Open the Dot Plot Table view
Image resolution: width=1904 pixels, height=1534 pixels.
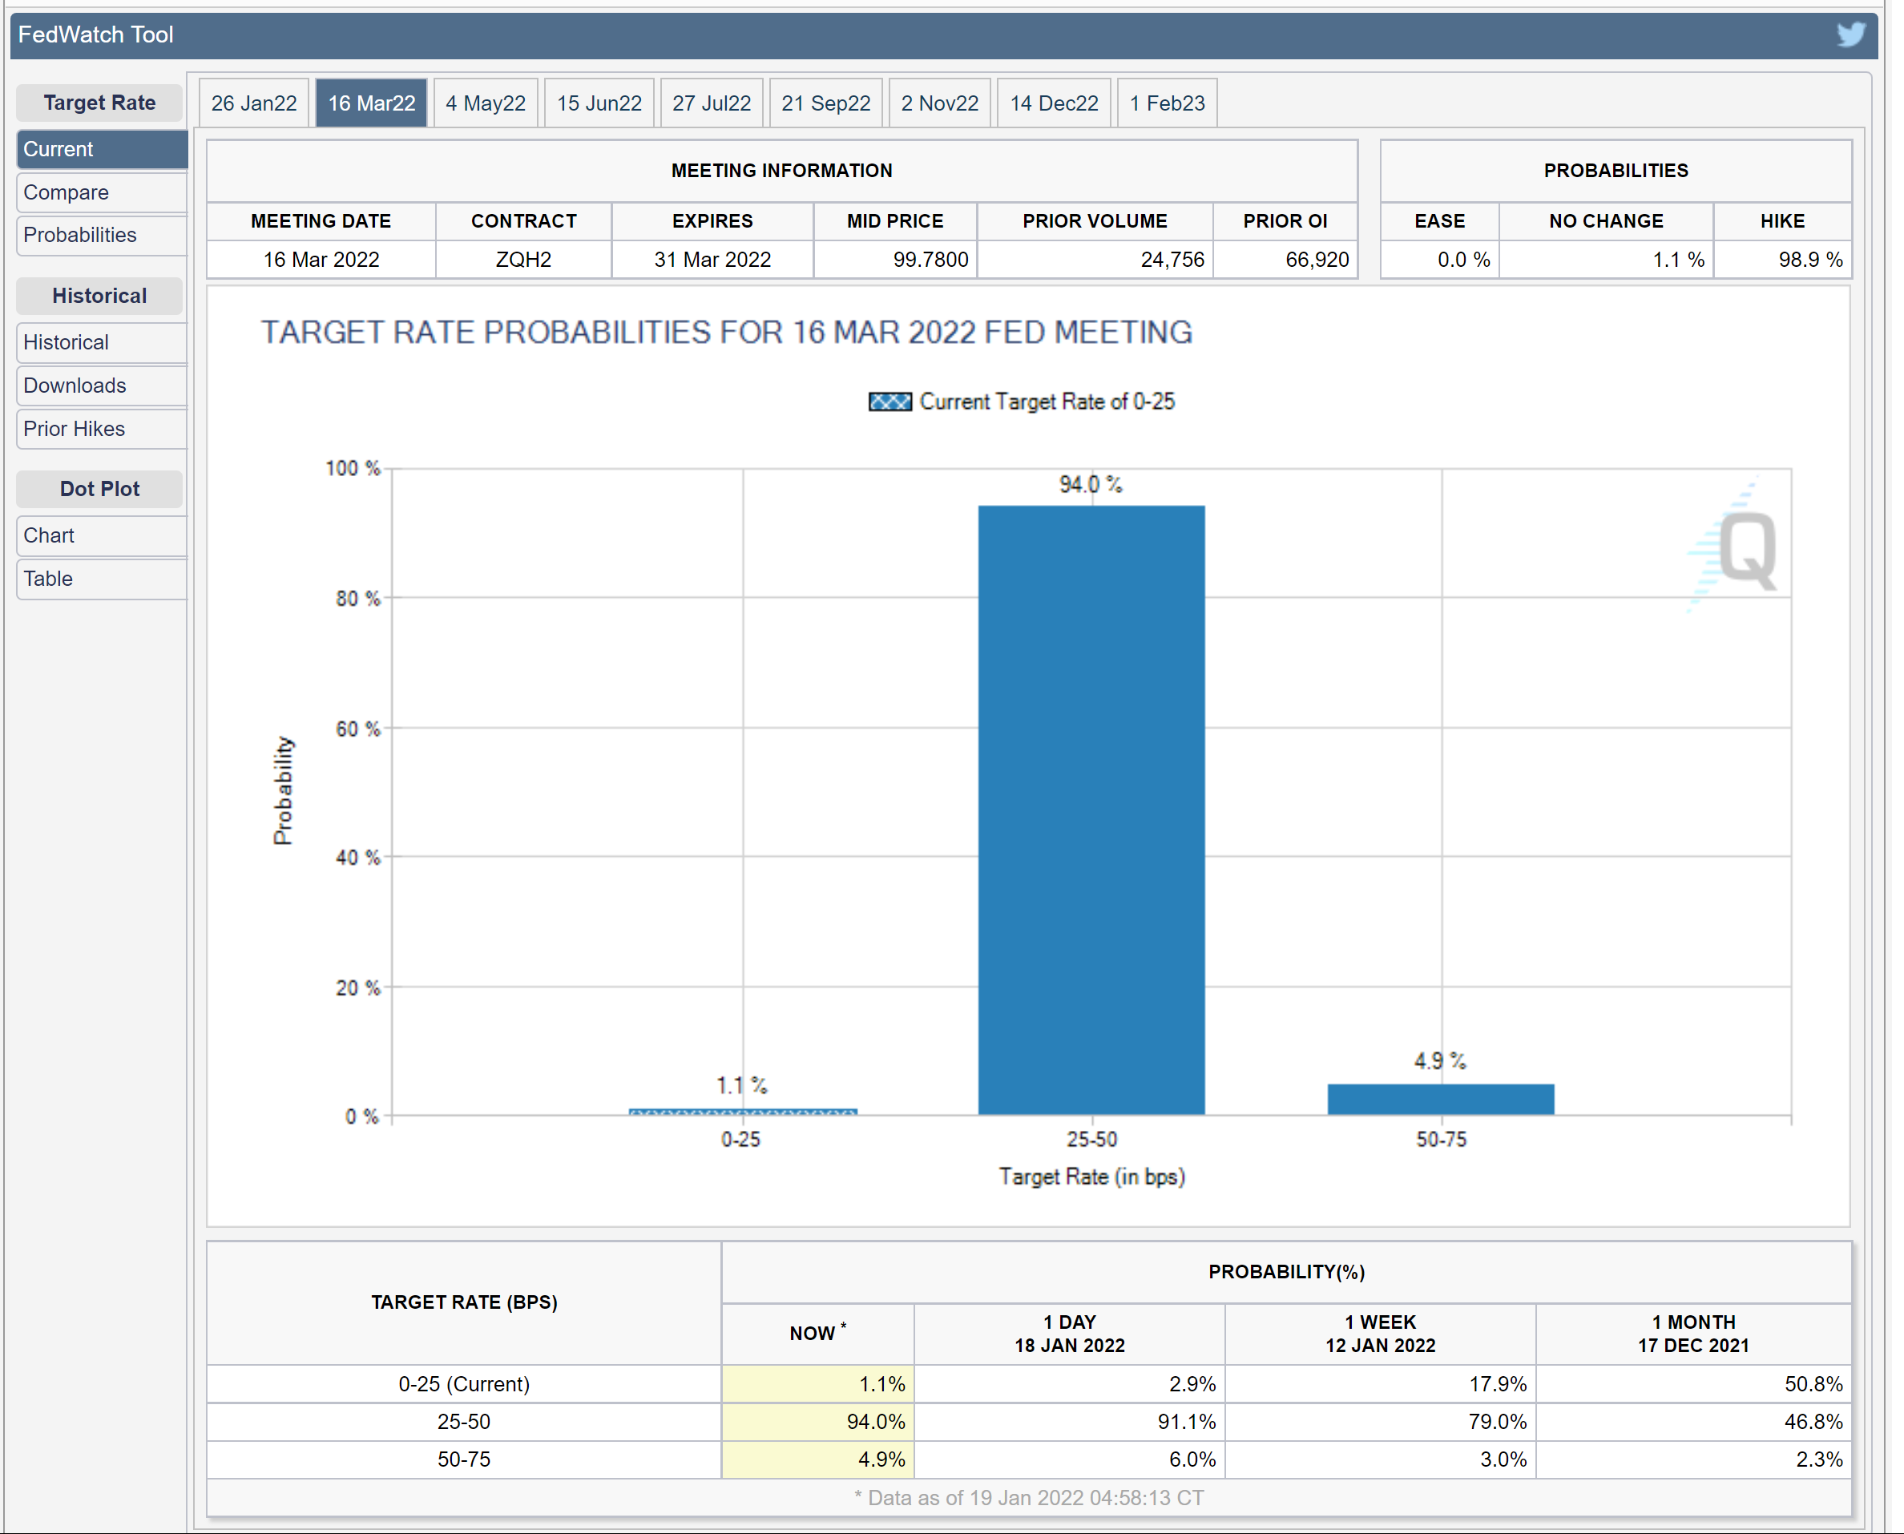coord(100,579)
